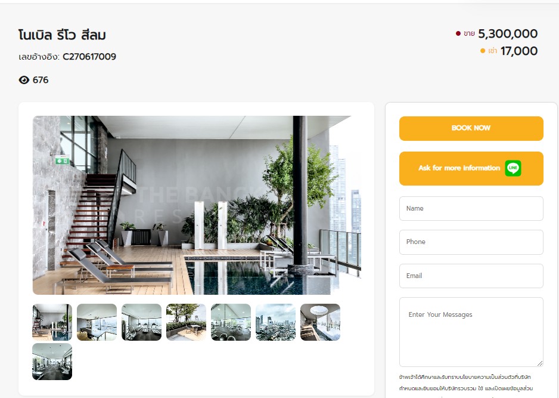Open the second thumbnail with dining table
559x398 pixels.
pyautogui.click(x=97, y=322)
